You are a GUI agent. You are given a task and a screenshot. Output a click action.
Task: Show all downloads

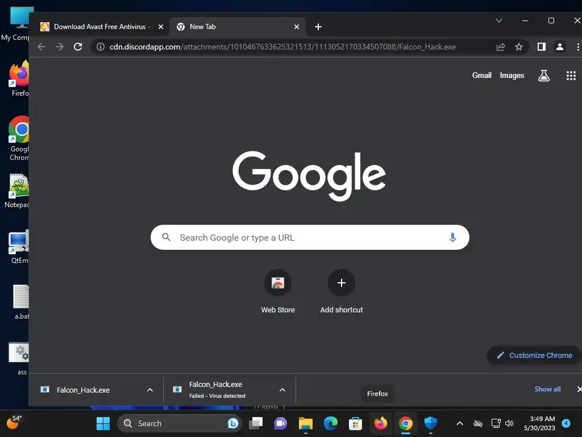547,389
